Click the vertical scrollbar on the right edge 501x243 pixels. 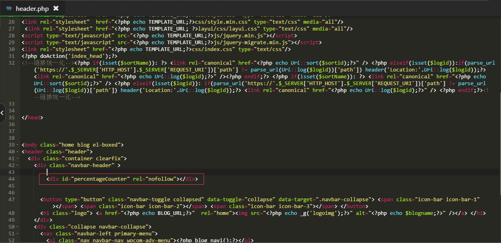[498, 120]
